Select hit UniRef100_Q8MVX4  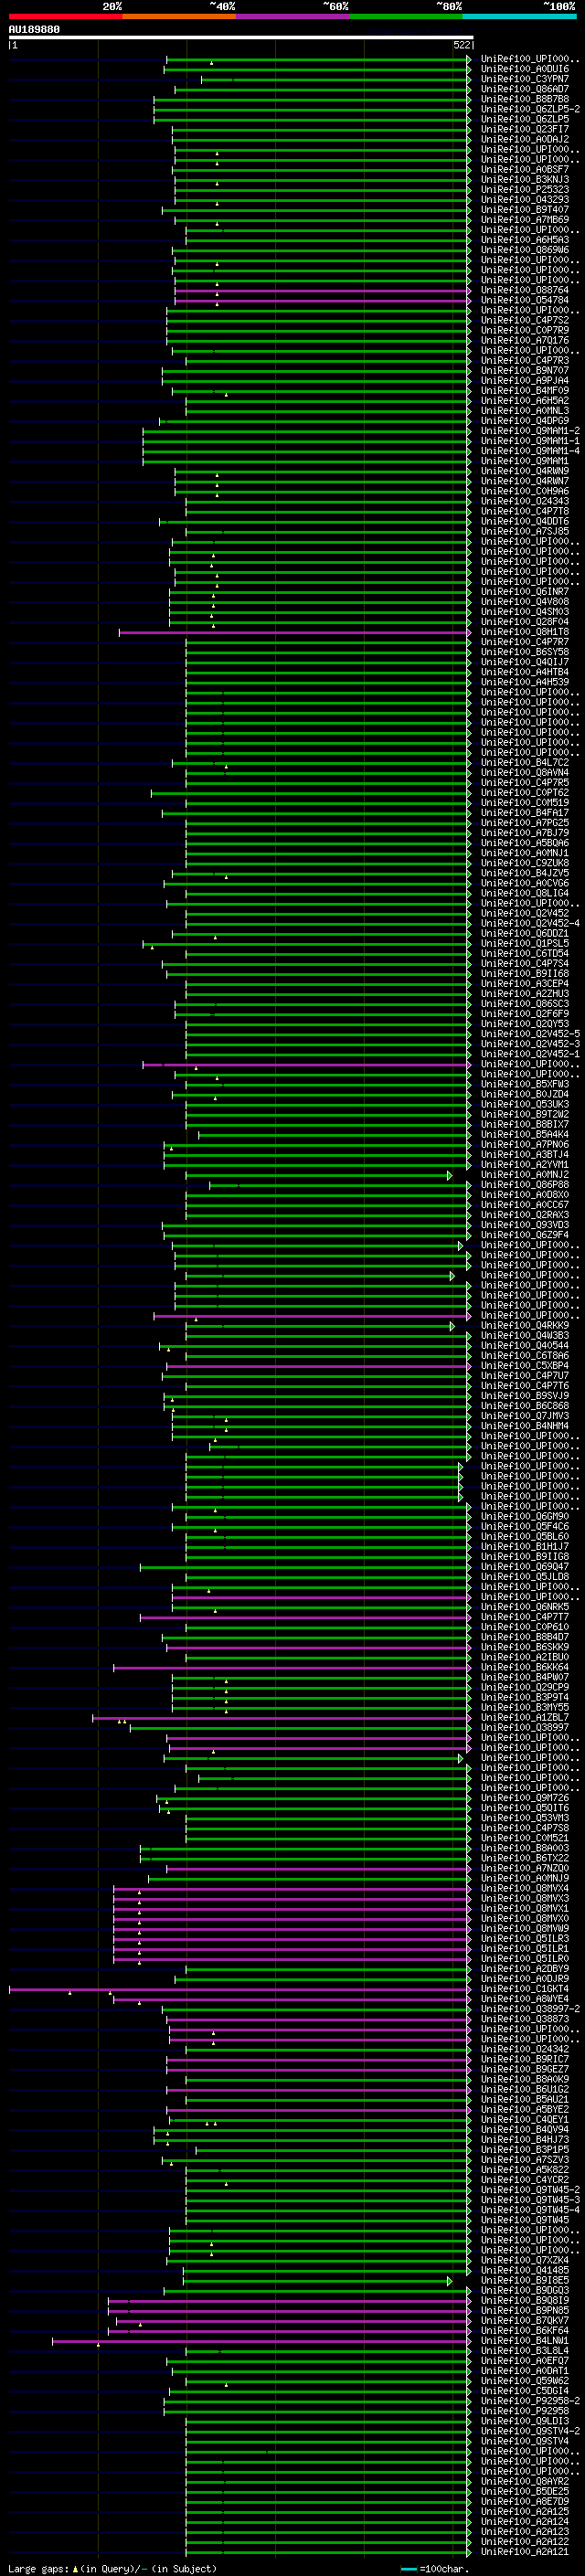[525, 1888]
